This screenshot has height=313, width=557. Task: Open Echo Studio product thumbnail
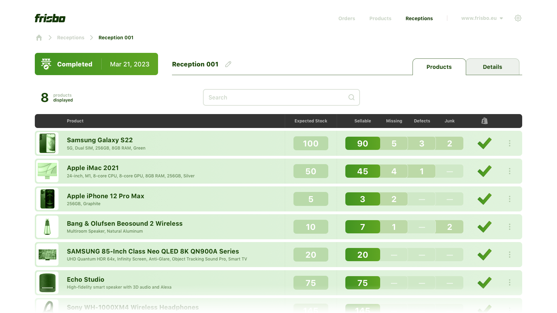point(47,282)
